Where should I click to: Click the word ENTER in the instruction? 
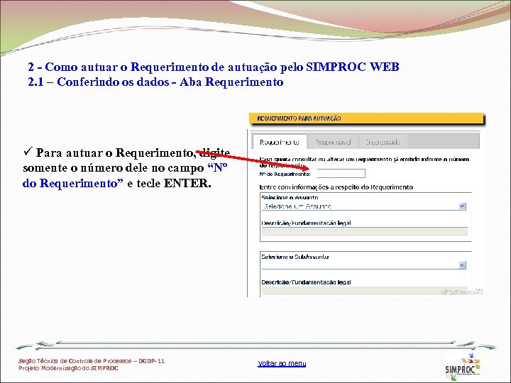pos(186,184)
